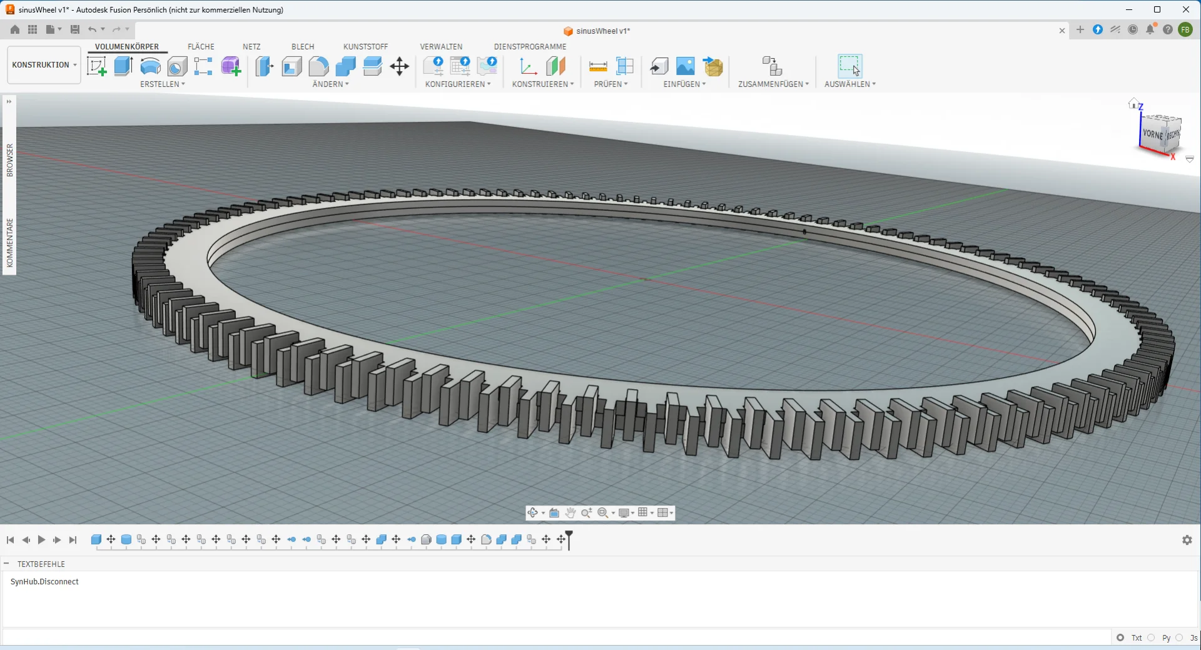Expand the Konstruieren menu
Screen dimensions: 1201x650
click(542, 84)
